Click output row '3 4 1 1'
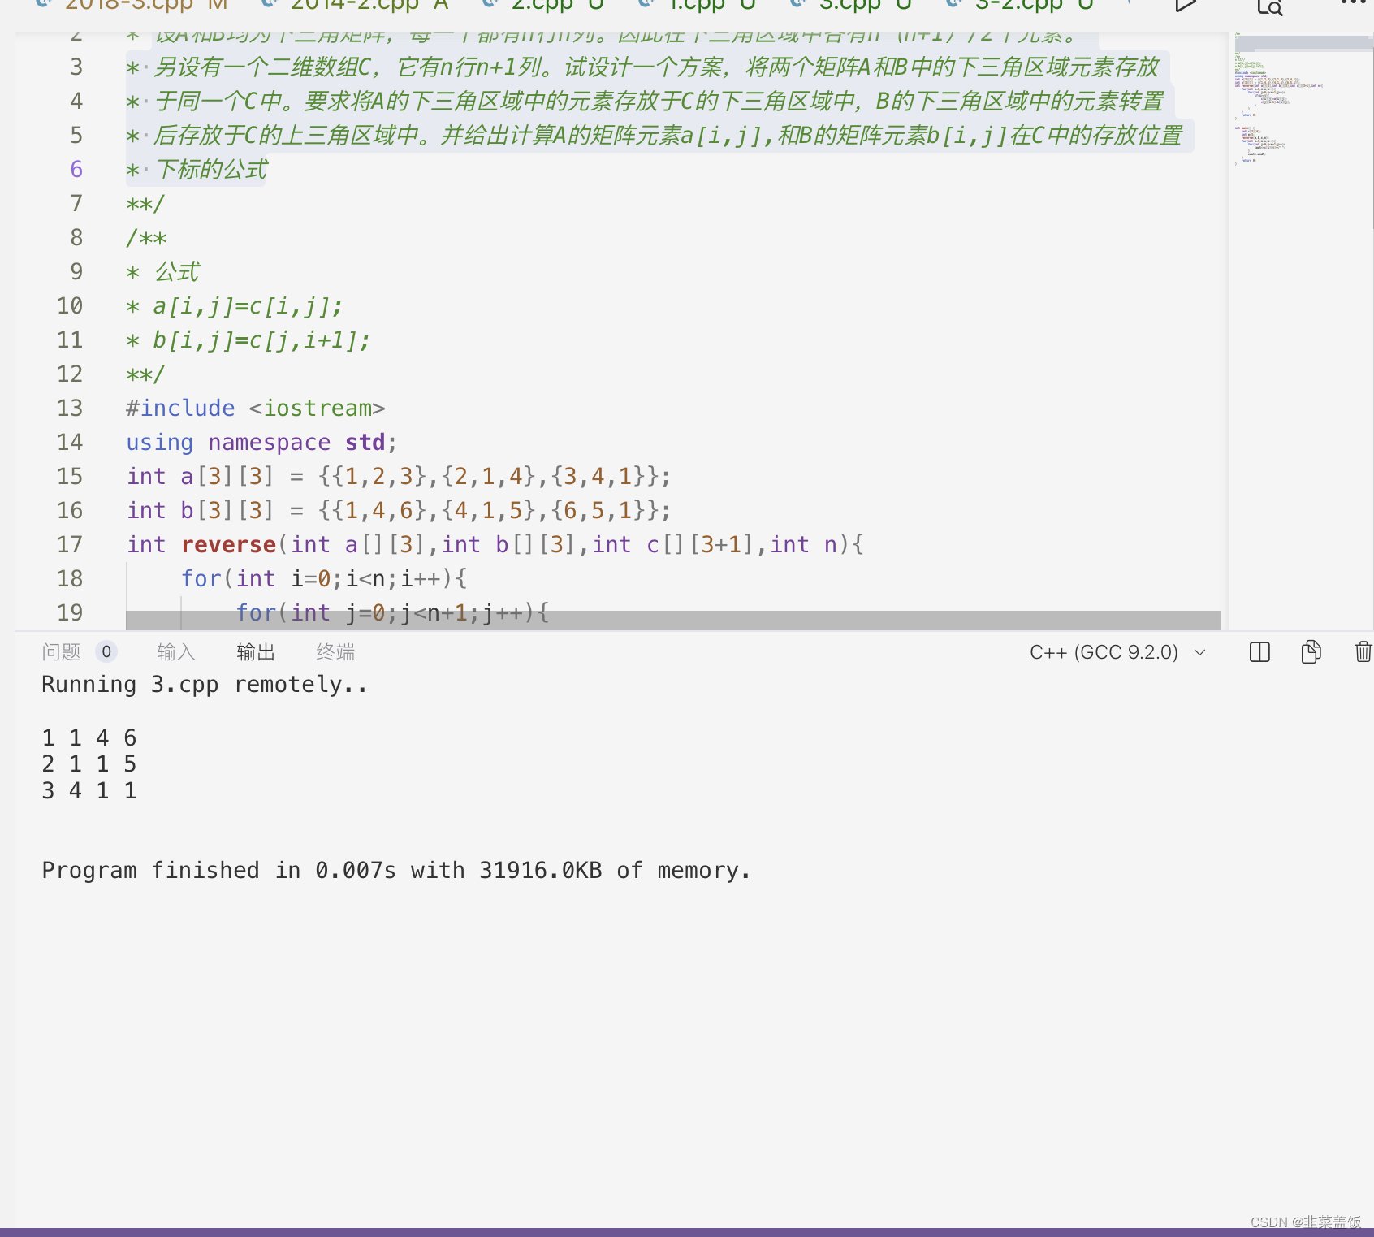Viewport: 1374px width, 1237px height. click(89, 790)
